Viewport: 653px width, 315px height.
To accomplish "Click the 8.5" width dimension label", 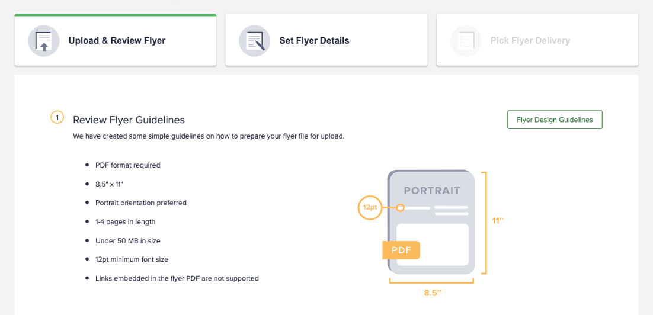I will tap(433, 292).
